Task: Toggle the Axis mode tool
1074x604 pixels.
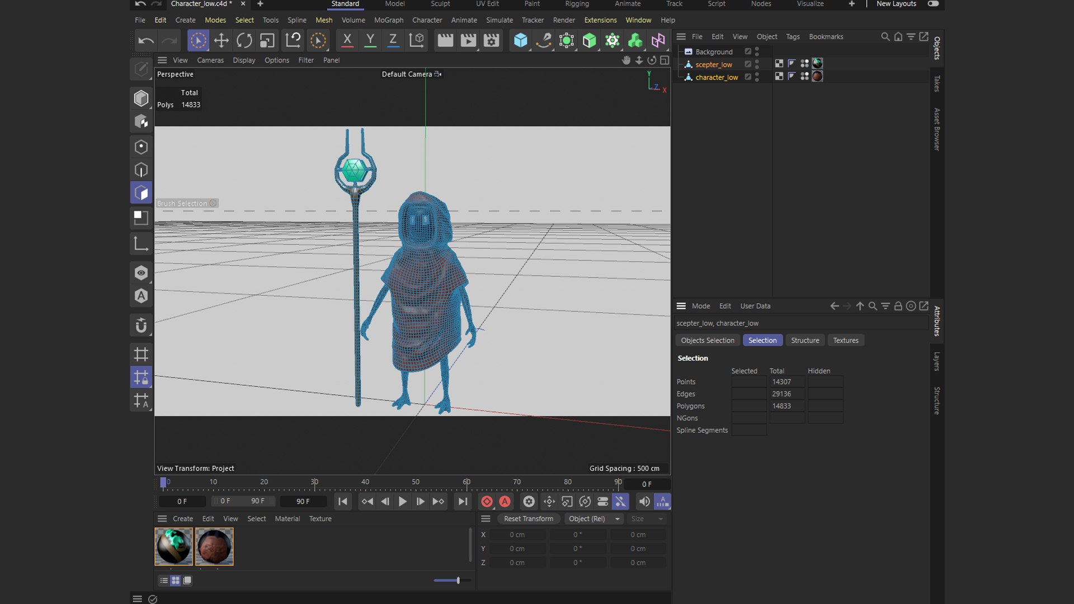Action: (x=141, y=243)
